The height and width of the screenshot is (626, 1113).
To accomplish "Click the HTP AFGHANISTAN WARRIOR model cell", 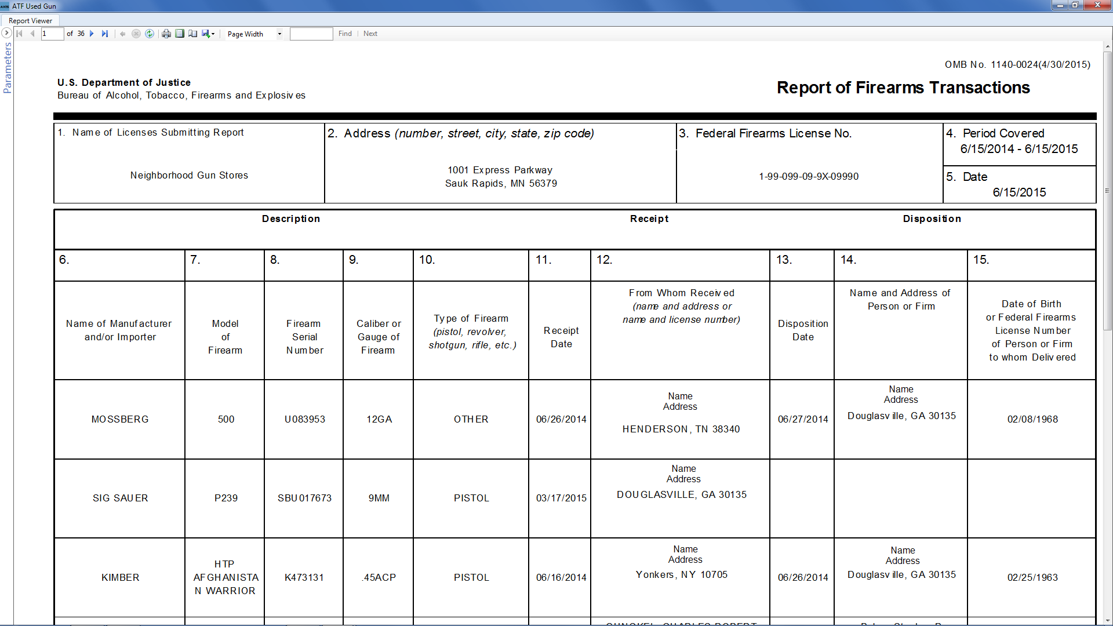I will [225, 577].
